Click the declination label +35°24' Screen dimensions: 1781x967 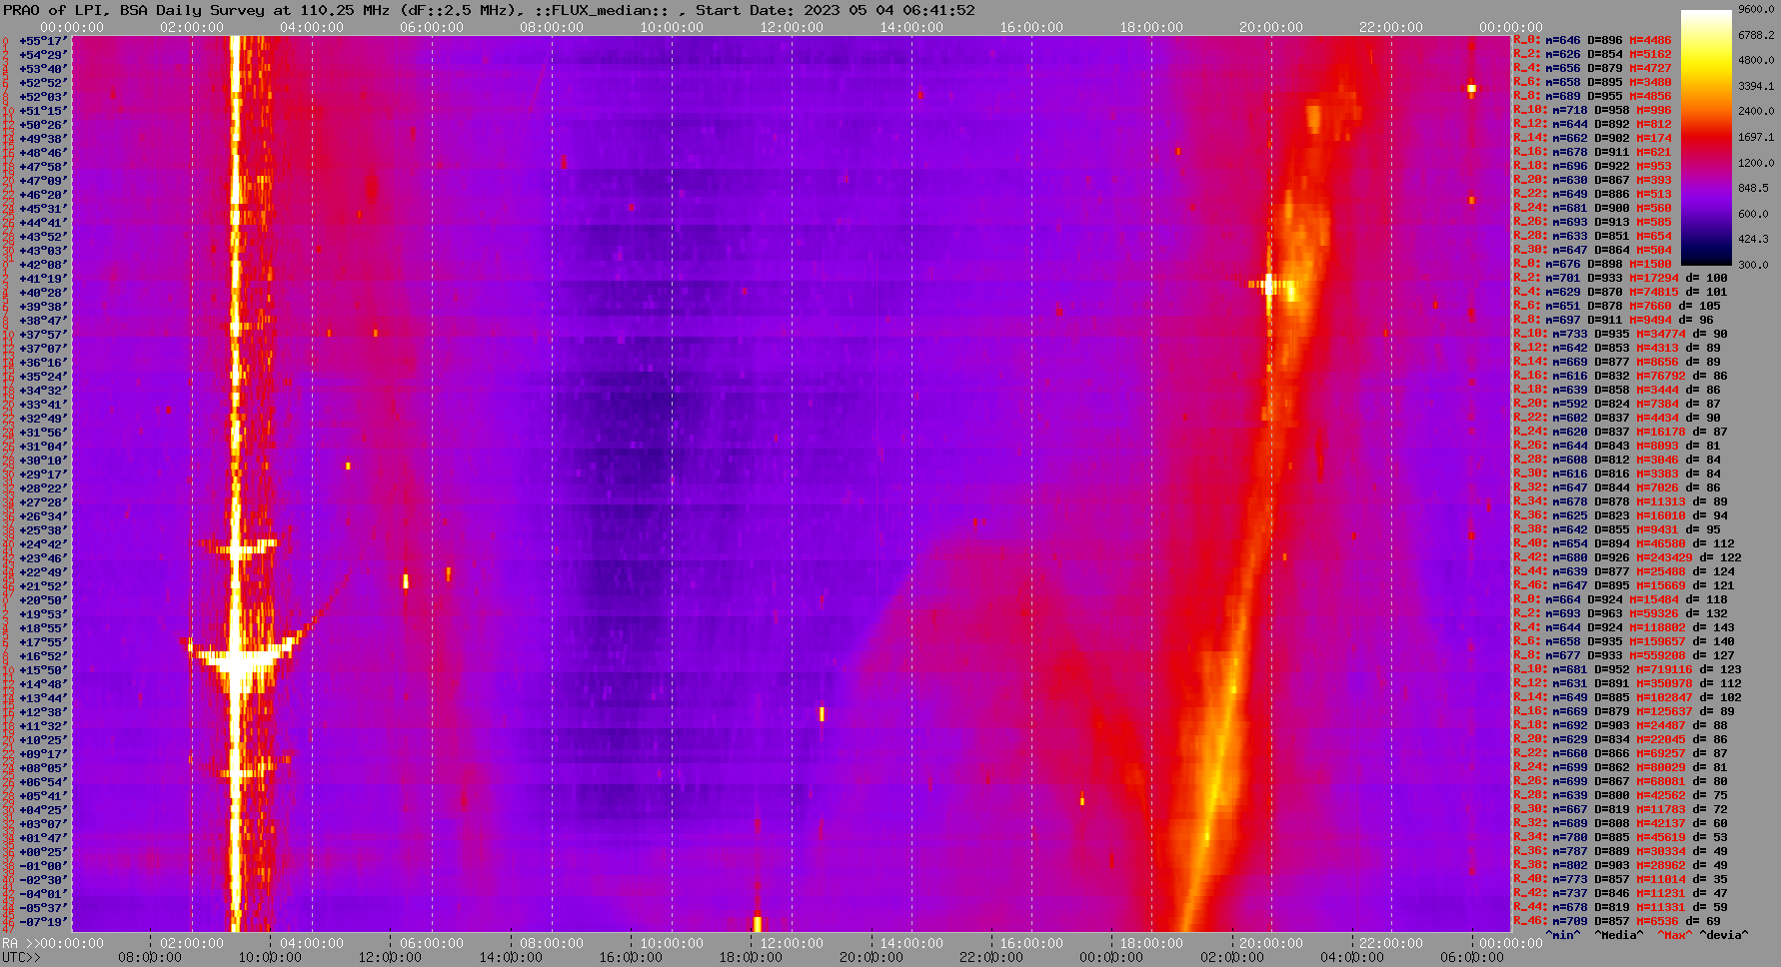pos(43,377)
